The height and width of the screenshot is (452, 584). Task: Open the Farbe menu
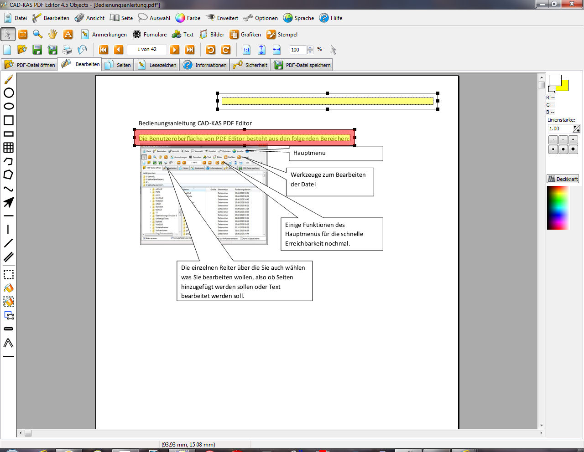click(188, 18)
